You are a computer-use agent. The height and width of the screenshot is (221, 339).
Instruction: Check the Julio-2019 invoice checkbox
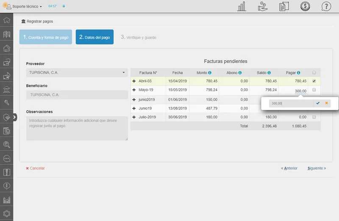click(314, 117)
